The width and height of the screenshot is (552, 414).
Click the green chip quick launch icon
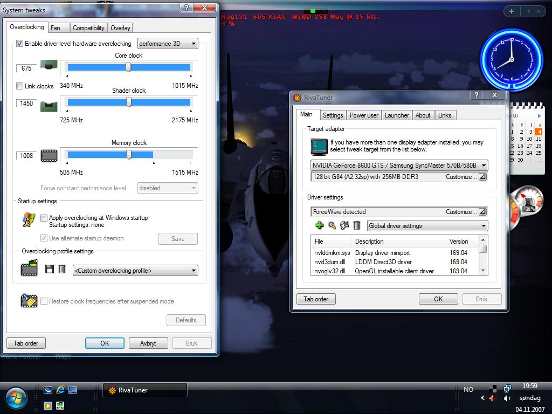coord(60,405)
